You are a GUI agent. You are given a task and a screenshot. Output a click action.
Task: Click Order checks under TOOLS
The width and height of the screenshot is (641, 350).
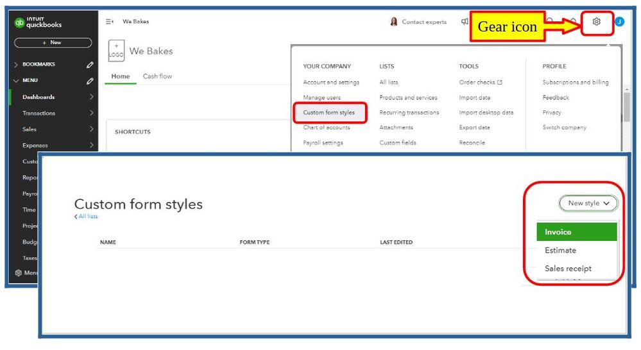481,82
